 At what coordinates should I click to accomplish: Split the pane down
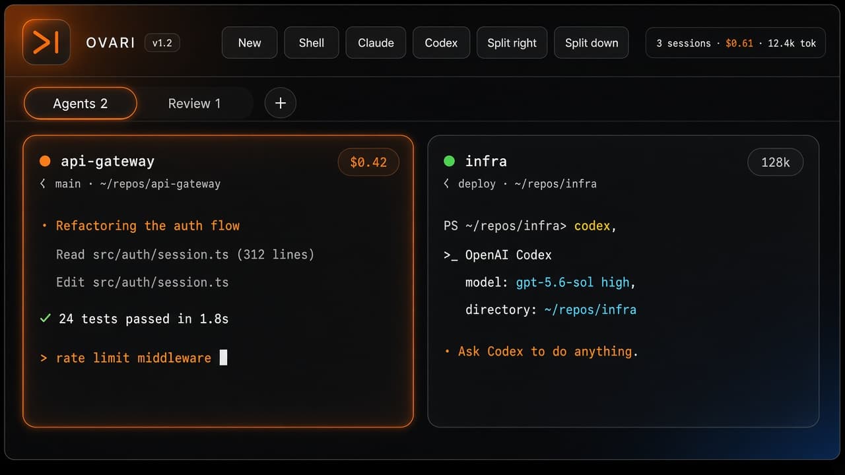coord(591,43)
